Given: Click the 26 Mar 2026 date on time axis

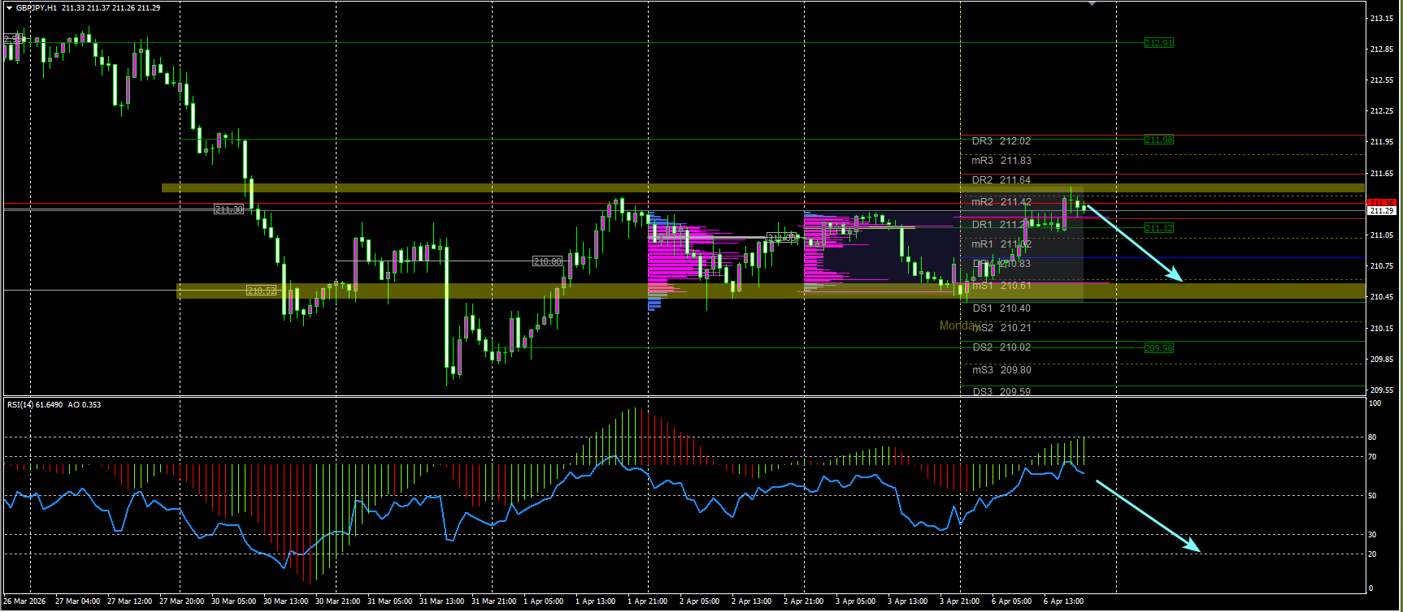Looking at the screenshot, I should [24, 601].
